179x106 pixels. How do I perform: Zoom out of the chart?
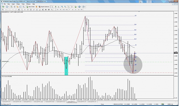tap(65, 7)
